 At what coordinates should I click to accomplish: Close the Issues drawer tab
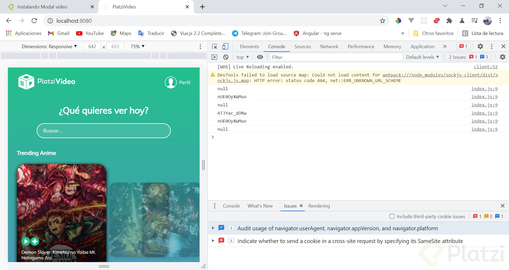tap(301, 206)
